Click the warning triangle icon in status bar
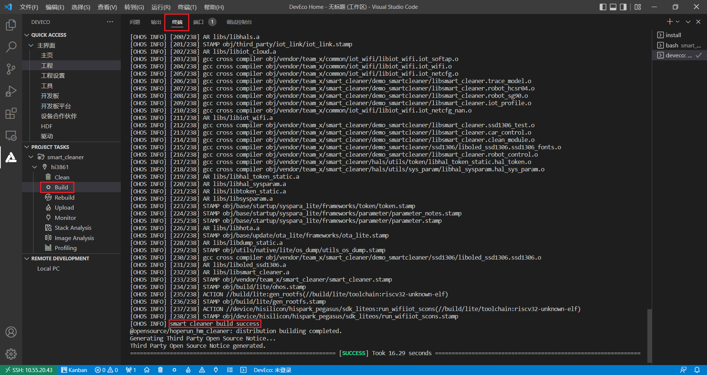Viewport: 707px width, 375px height. click(202, 370)
